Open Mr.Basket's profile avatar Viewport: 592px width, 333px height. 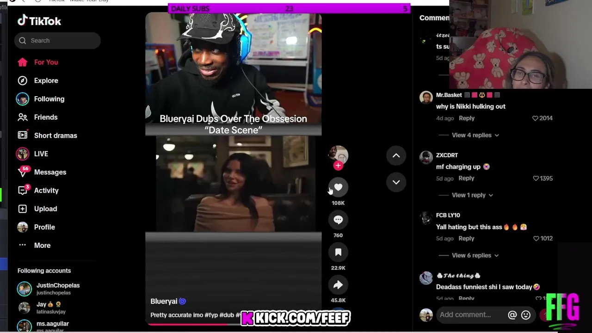click(x=426, y=98)
